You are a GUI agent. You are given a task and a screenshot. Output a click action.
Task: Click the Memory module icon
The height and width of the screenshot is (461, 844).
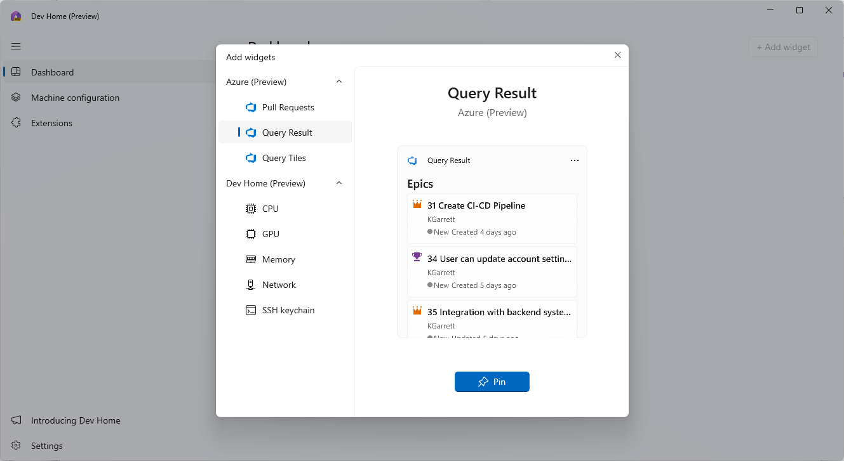point(251,259)
